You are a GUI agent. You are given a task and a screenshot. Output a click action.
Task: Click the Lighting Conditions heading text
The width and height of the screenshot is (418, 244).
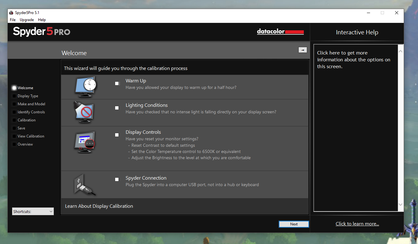click(x=147, y=105)
